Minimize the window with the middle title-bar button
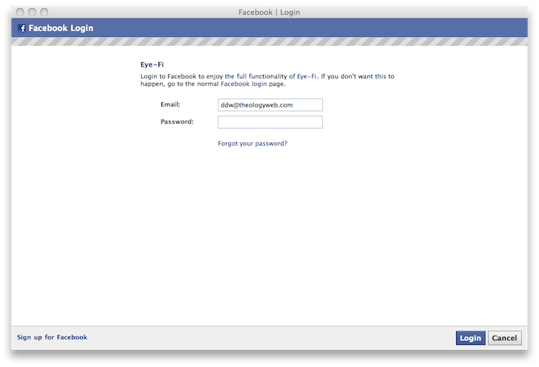The image size is (539, 367). 32,12
